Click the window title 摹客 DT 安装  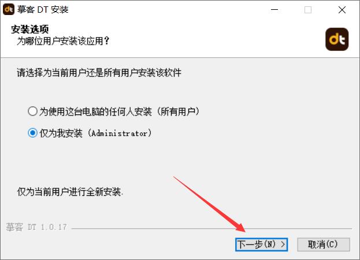tap(43, 10)
